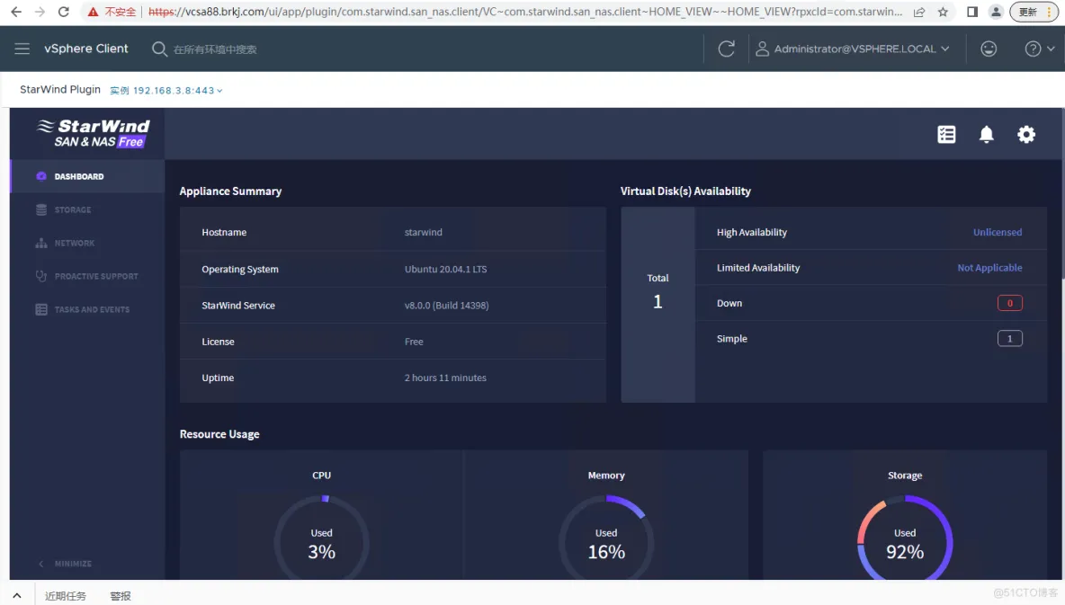Expand the bottom recent tasks panel
This screenshot has width=1065, height=605.
point(17,595)
